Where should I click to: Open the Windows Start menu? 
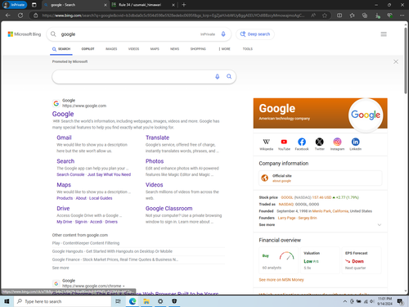(x=7, y=301)
